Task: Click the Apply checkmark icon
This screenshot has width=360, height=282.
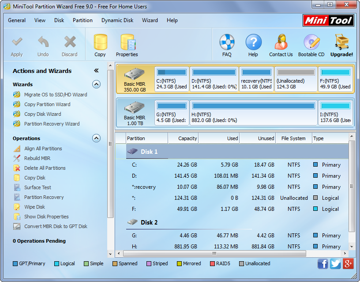Action: tap(17, 42)
